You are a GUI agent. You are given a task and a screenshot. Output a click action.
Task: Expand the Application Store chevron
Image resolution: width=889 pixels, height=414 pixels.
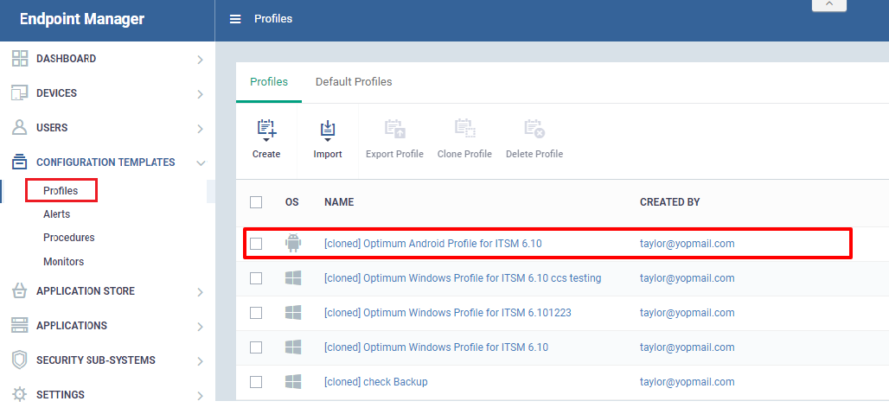tap(200, 292)
